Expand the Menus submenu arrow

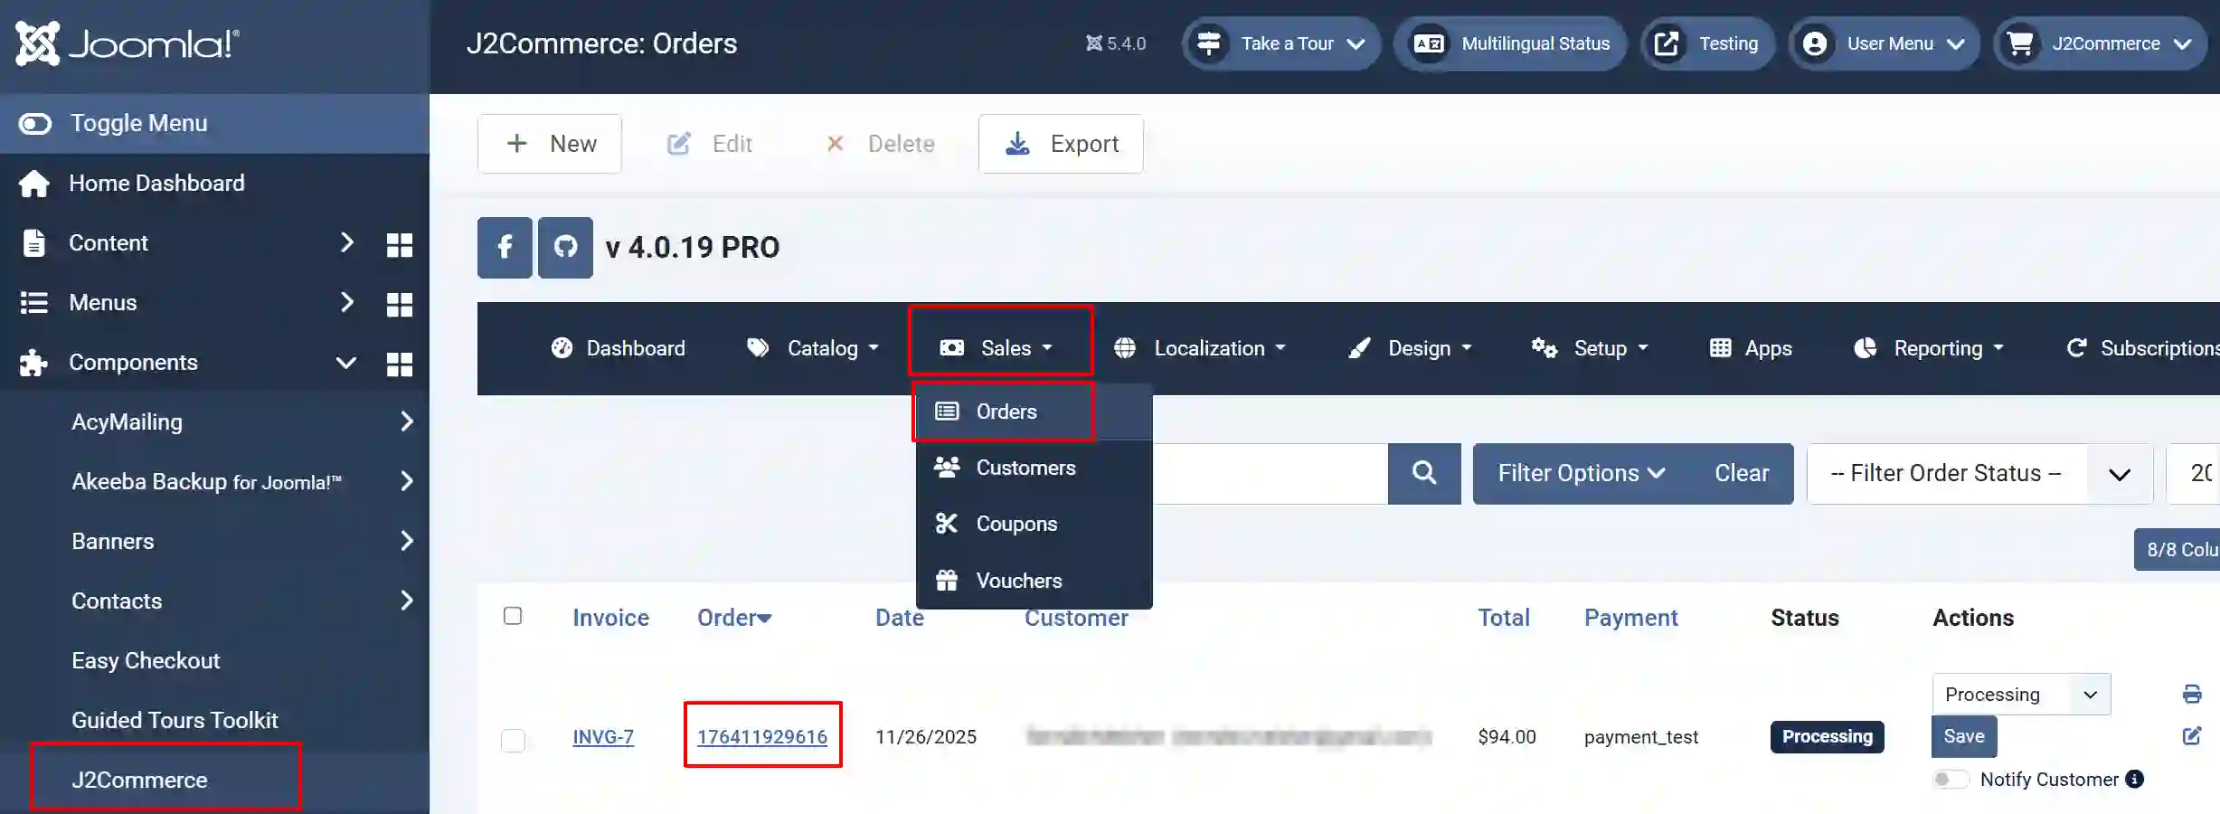(x=346, y=302)
